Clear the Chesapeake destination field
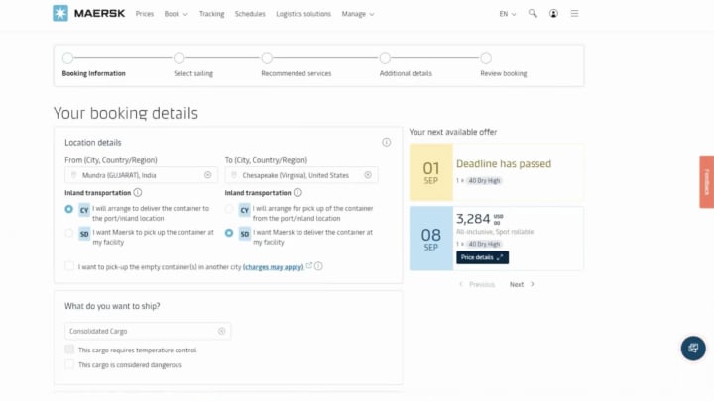The height and width of the screenshot is (401, 714). pyautogui.click(x=368, y=175)
